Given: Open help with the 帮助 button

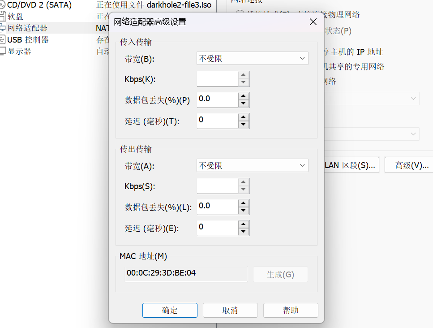Looking at the screenshot, I should pyautogui.click(x=291, y=310).
